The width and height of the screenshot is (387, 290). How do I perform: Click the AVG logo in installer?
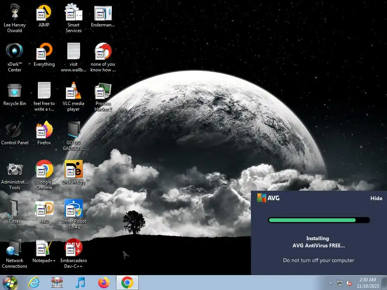(x=268, y=198)
